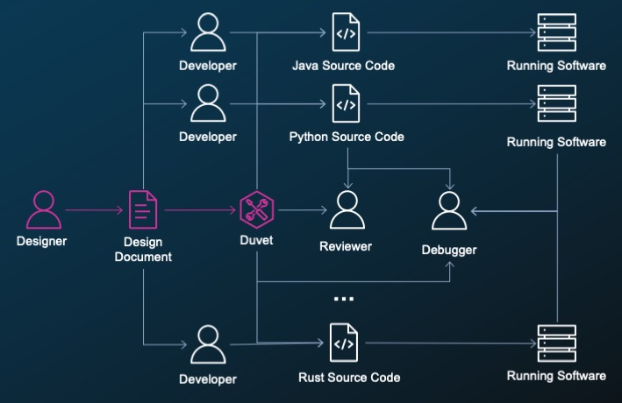This screenshot has height=403, width=622.
Task: Click the Developer icon beside Java Source Code
Action: click(x=208, y=32)
